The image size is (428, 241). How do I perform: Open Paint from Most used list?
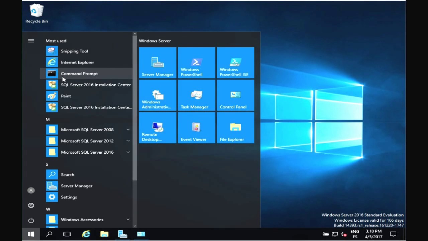click(x=86, y=96)
